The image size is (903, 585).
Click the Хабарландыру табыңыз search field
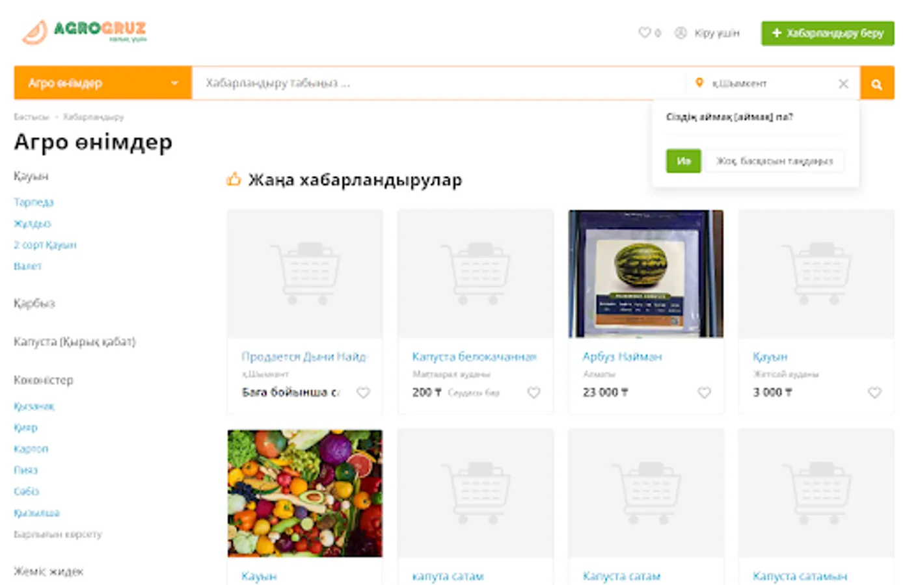[x=439, y=83]
